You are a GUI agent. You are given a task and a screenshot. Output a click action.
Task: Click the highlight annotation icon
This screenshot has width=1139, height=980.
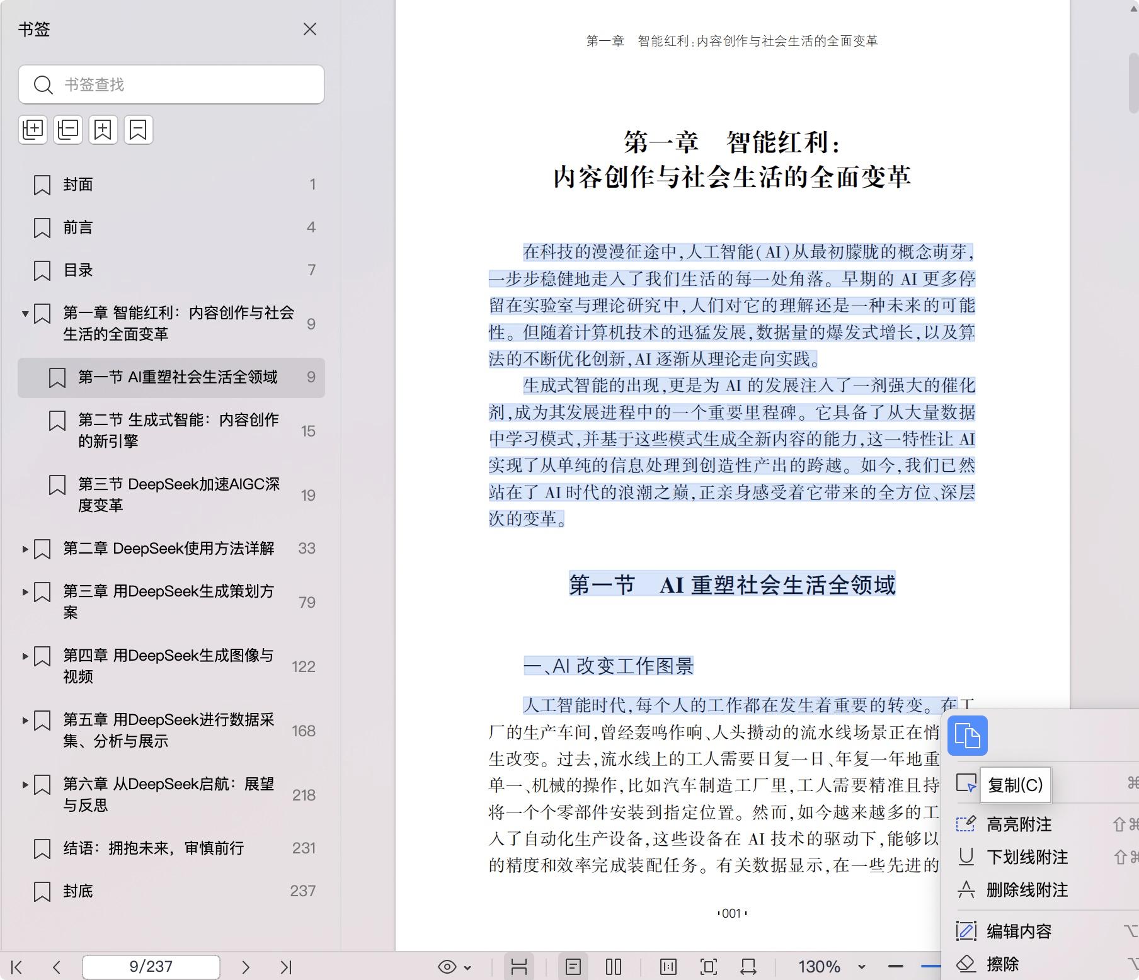[966, 824]
